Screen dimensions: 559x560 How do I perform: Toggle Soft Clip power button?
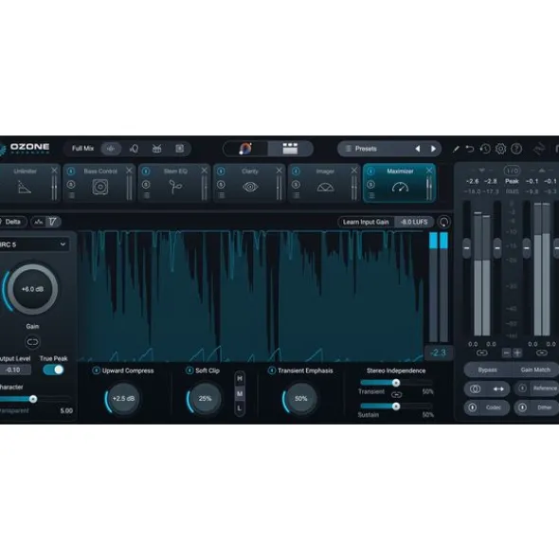point(189,370)
